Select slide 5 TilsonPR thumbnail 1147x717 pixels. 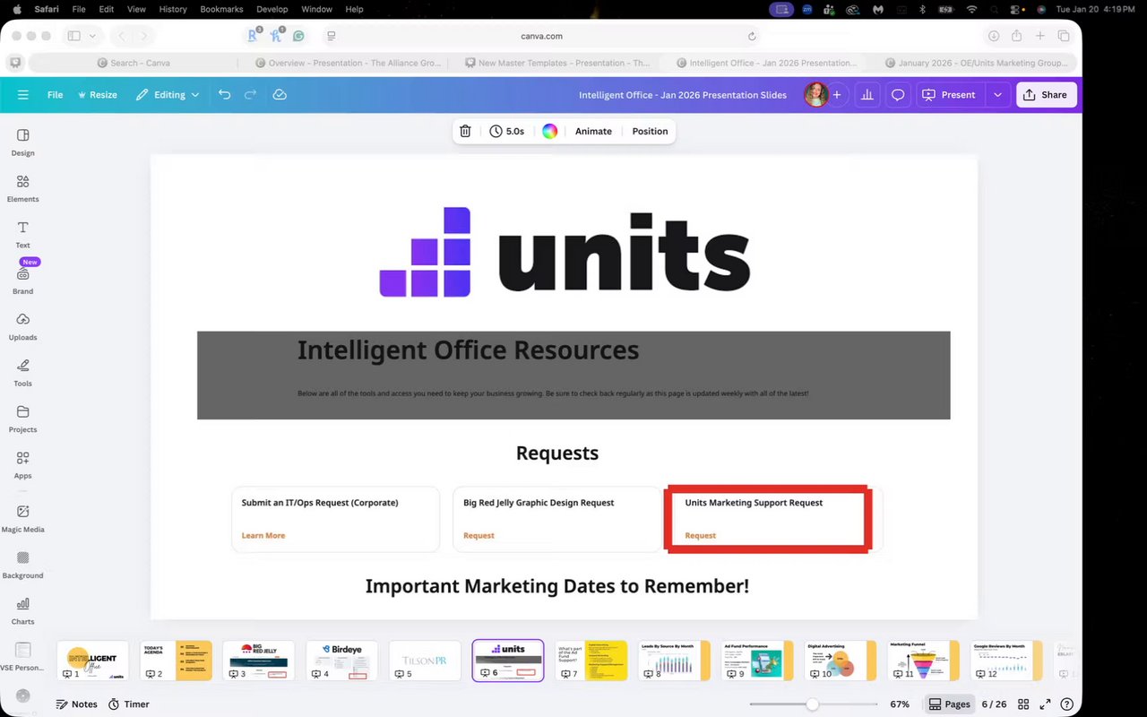tap(425, 661)
